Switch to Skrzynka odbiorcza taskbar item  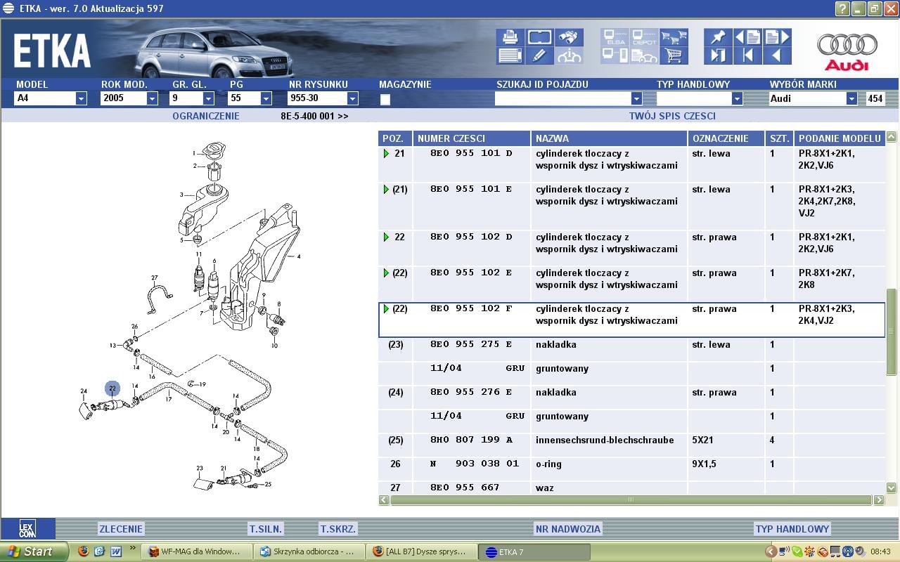(x=309, y=551)
